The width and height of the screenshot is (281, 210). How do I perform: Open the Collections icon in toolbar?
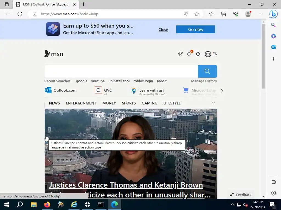[x=223, y=14]
